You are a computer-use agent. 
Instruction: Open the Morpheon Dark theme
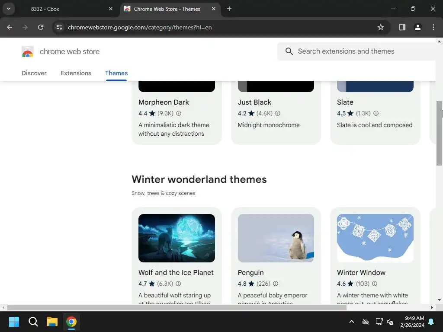tap(164, 102)
